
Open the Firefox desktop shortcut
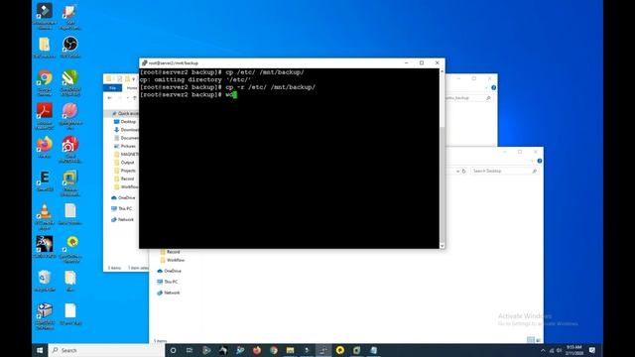pos(45,148)
